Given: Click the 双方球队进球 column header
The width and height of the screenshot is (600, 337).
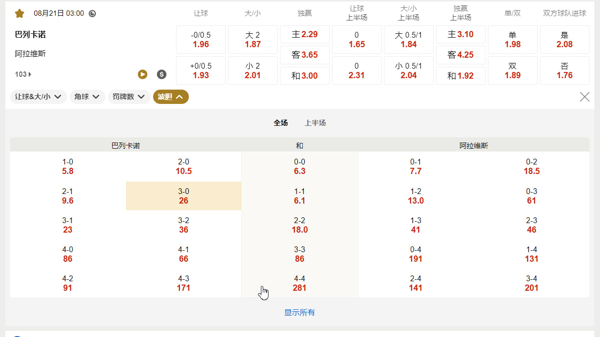Looking at the screenshot, I should pos(565,13).
